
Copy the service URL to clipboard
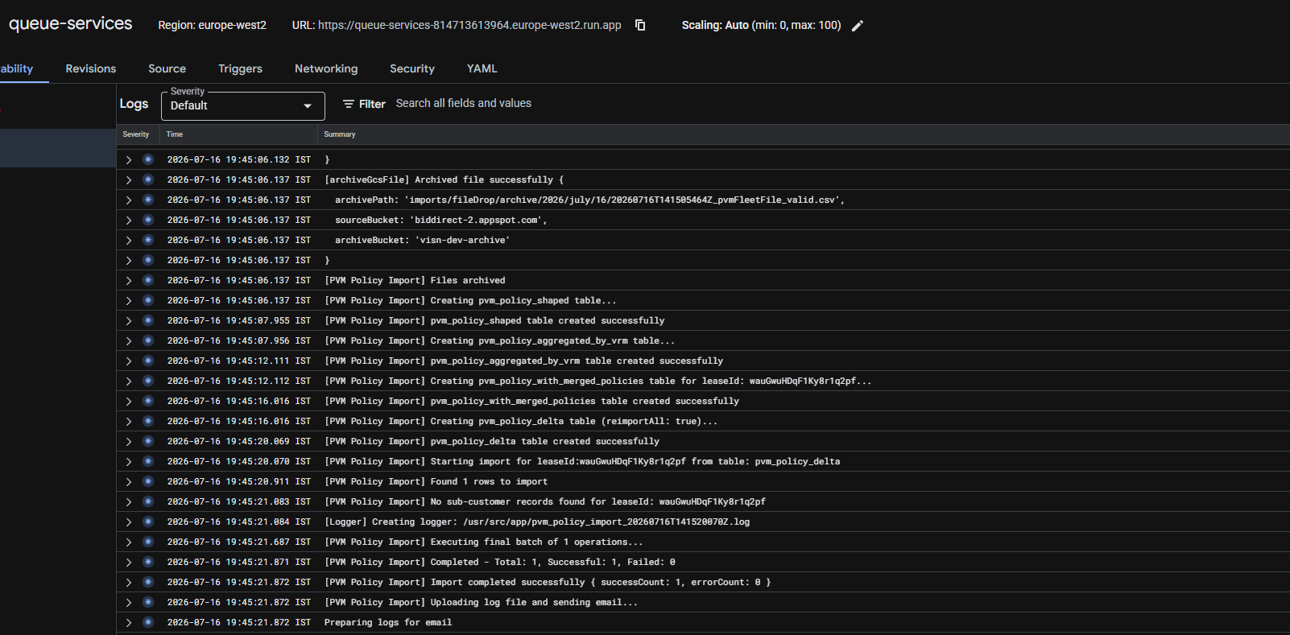pyautogui.click(x=640, y=25)
